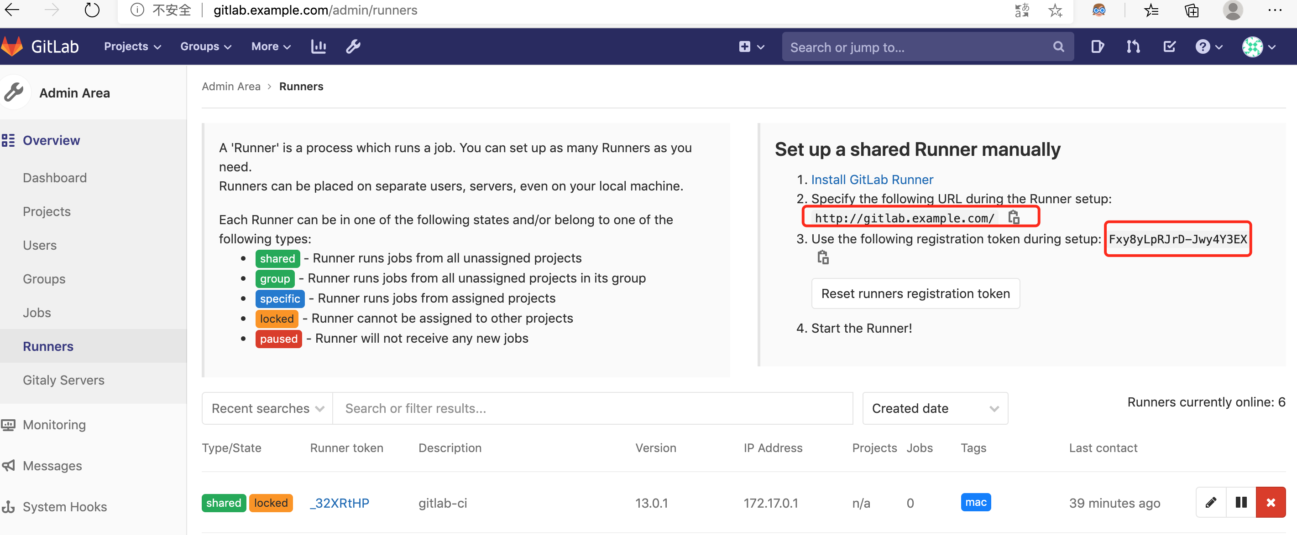The image size is (1297, 535).
Task: Copy the registration token to clipboard
Action: (x=823, y=257)
